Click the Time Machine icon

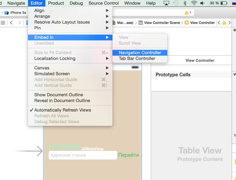point(176,3)
